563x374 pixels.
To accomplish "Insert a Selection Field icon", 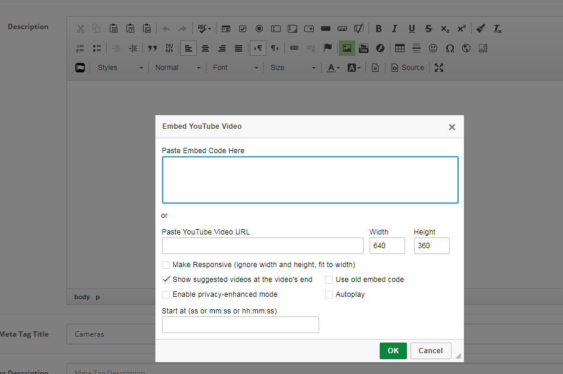I will [309, 28].
